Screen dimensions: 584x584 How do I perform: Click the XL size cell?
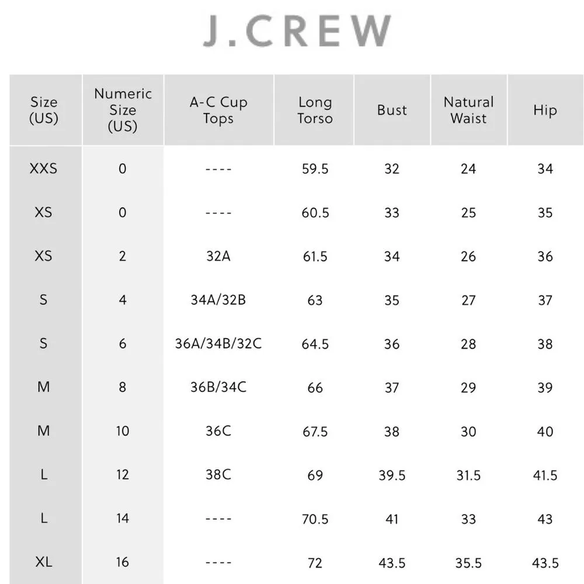pos(44,562)
